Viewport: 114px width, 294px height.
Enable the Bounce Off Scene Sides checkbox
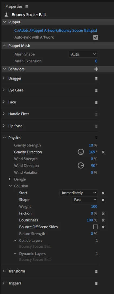click(96, 227)
